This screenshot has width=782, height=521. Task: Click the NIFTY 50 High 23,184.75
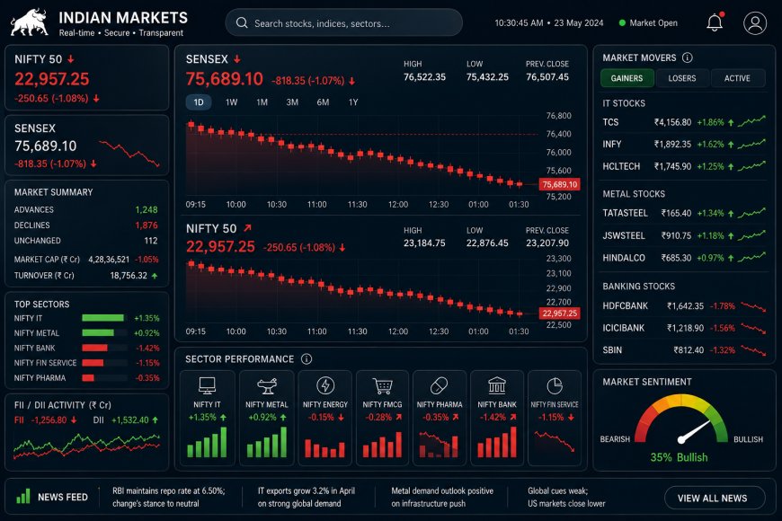(x=424, y=243)
